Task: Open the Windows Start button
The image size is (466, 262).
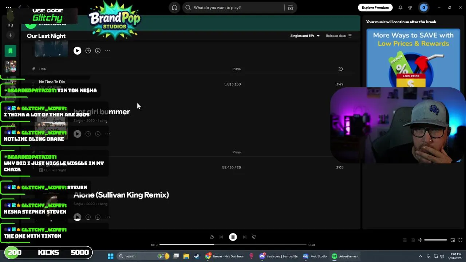Action: pos(110,256)
